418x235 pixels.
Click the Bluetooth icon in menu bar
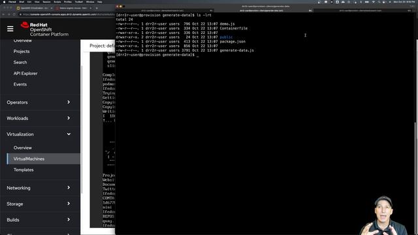click(361, 2)
